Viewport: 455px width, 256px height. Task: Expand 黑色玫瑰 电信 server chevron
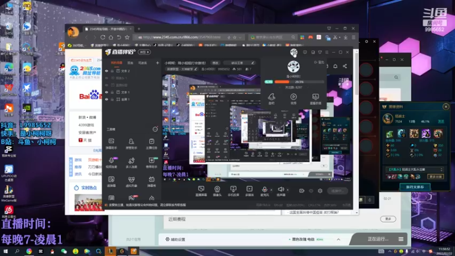click(x=338, y=240)
